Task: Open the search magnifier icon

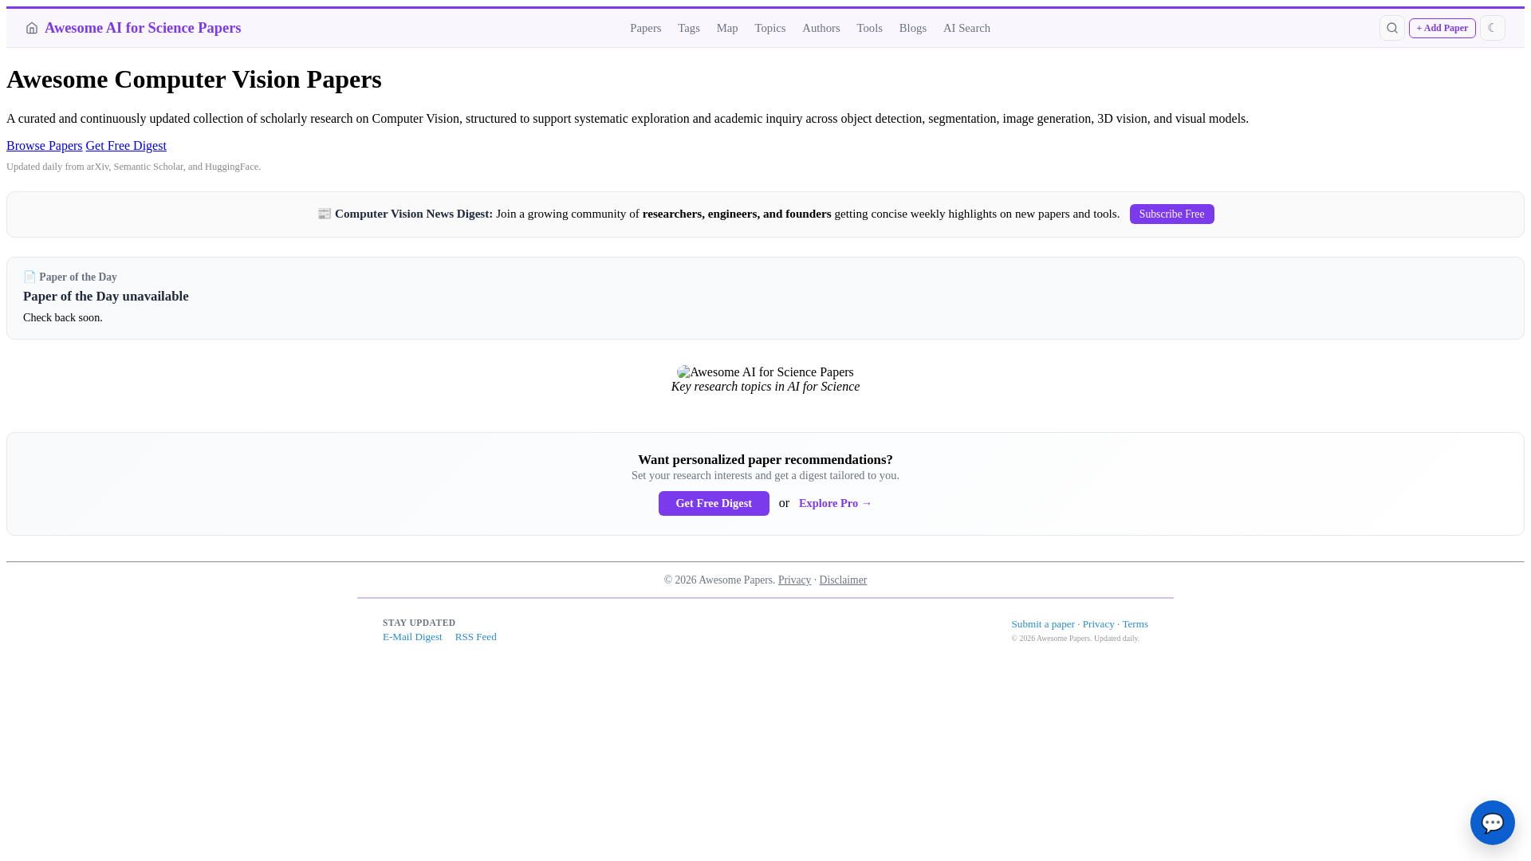Action: point(1392,28)
